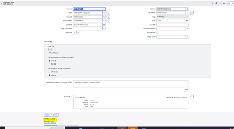Click the Number input field
The image size is (234, 129).
tap(89, 9)
